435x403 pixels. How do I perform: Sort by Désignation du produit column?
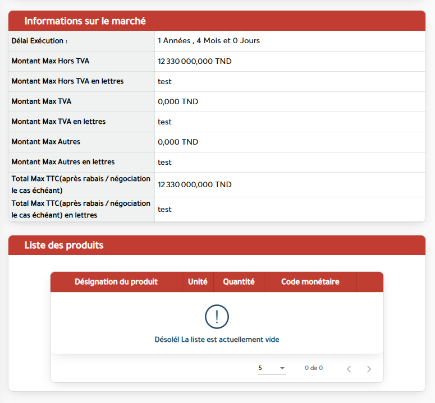[116, 282]
